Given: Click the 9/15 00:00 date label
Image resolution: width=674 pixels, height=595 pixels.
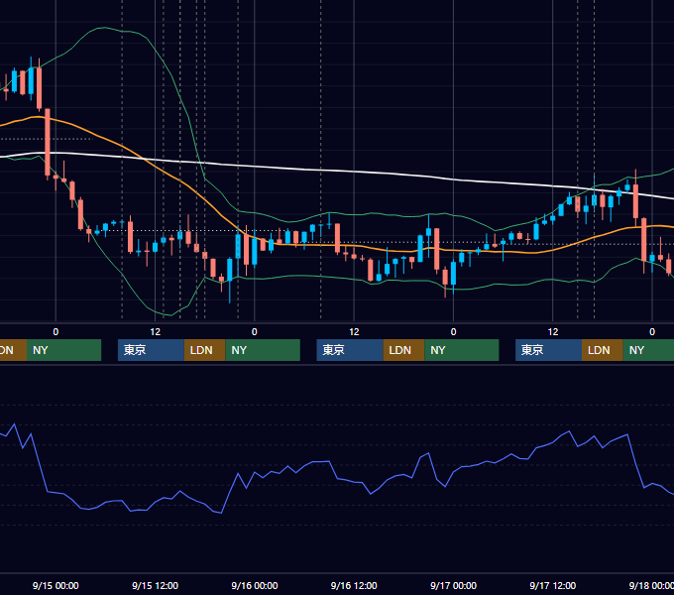Looking at the screenshot, I should 56,585.
